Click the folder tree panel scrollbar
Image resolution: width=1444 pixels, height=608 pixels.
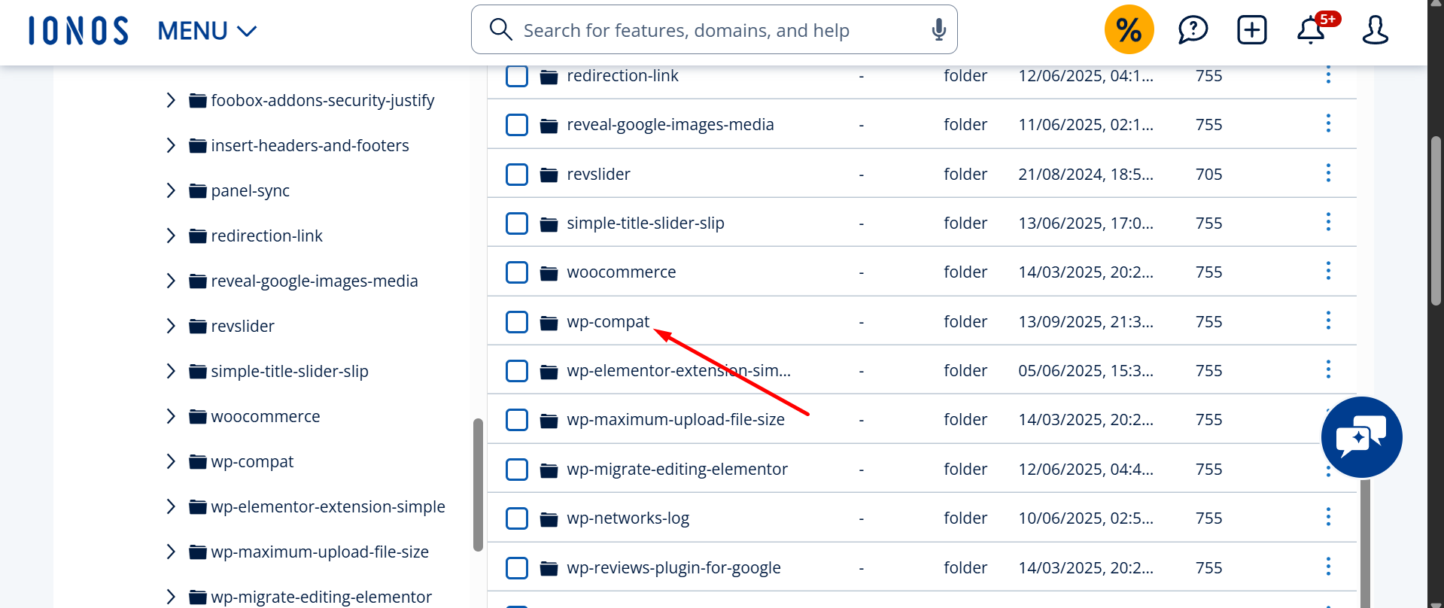click(x=478, y=485)
